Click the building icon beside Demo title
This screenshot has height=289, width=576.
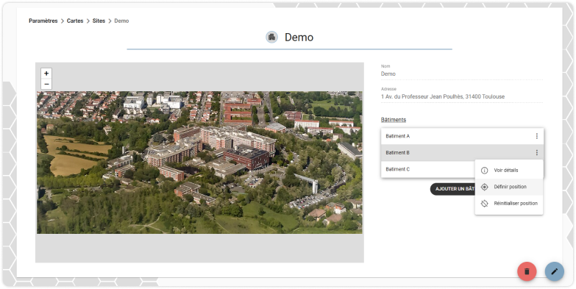coord(272,37)
